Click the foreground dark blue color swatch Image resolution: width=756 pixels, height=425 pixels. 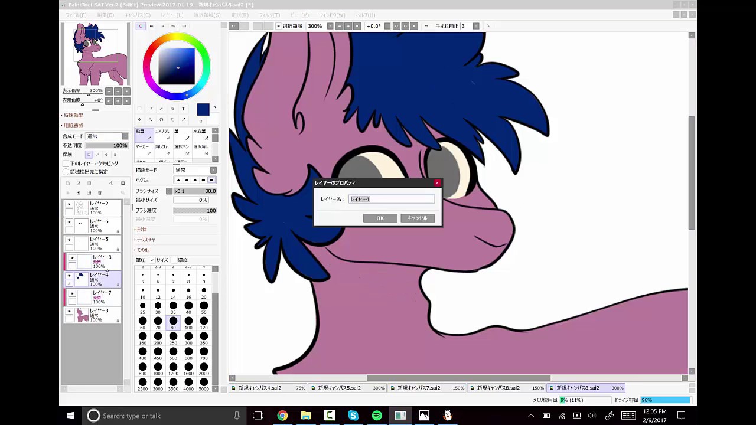click(203, 110)
